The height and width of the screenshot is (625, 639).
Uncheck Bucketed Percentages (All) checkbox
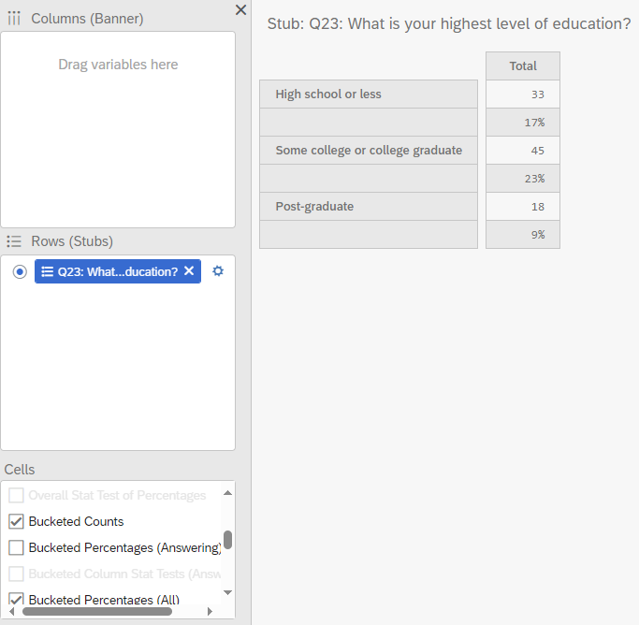pos(16,599)
